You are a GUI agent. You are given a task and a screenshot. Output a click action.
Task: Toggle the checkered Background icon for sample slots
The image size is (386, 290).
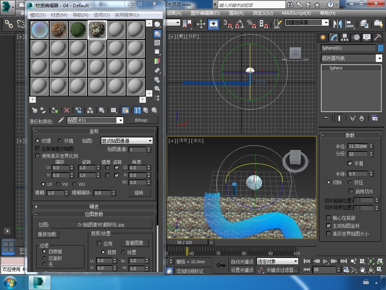[157, 43]
